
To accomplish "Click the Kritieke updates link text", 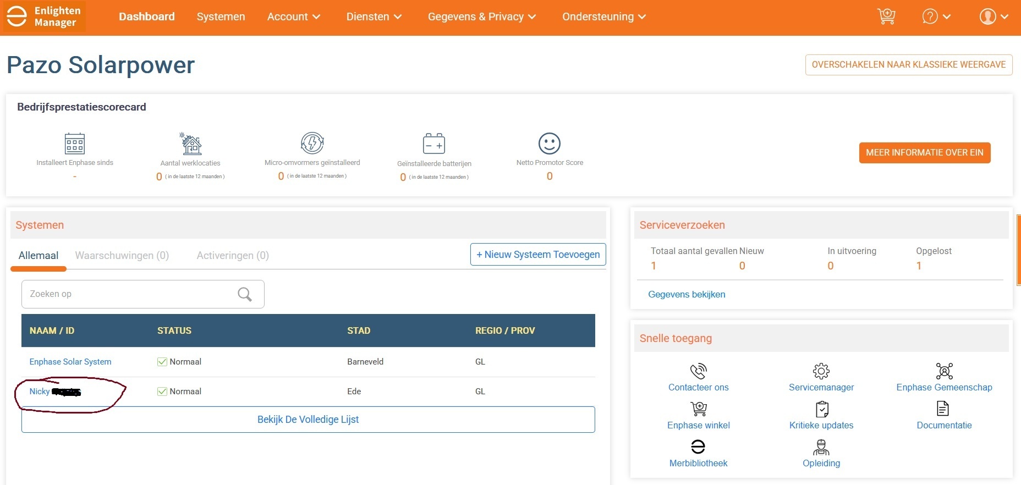I will [x=821, y=425].
